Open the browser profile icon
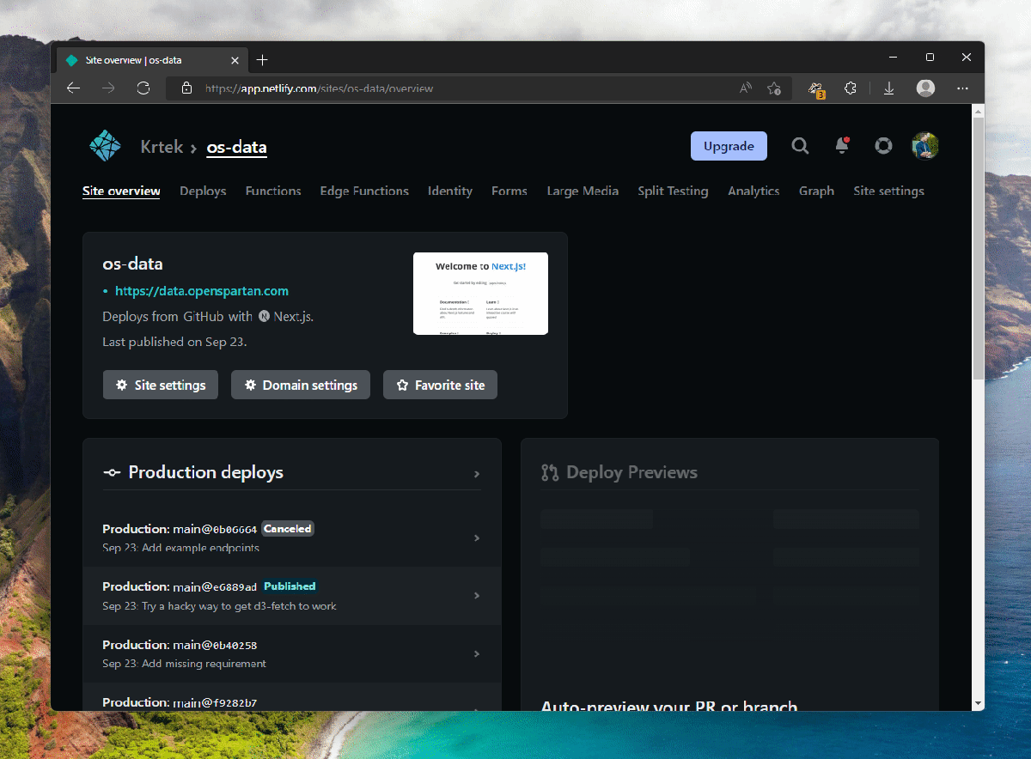This screenshot has height=759, width=1031. 925,88
